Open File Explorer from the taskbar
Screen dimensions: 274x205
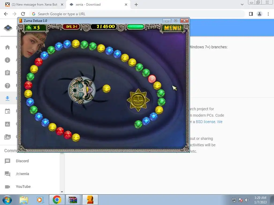(x=24, y=200)
